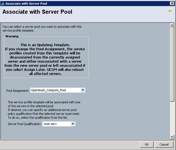
Task: Click the 'Warning' group heading
Action: [12, 36]
